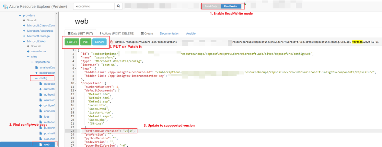This screenshot has height=147, width=382.
Task: Click the file icon next to logs
Action: pyautogui.click(x=41, y=117)
